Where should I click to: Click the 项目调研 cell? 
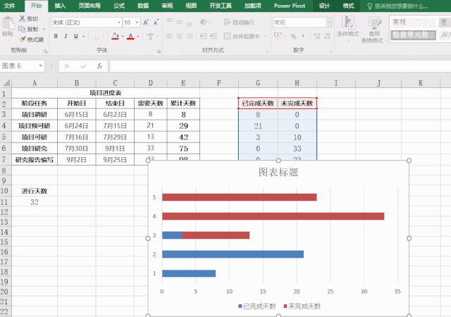pos(35,115)
